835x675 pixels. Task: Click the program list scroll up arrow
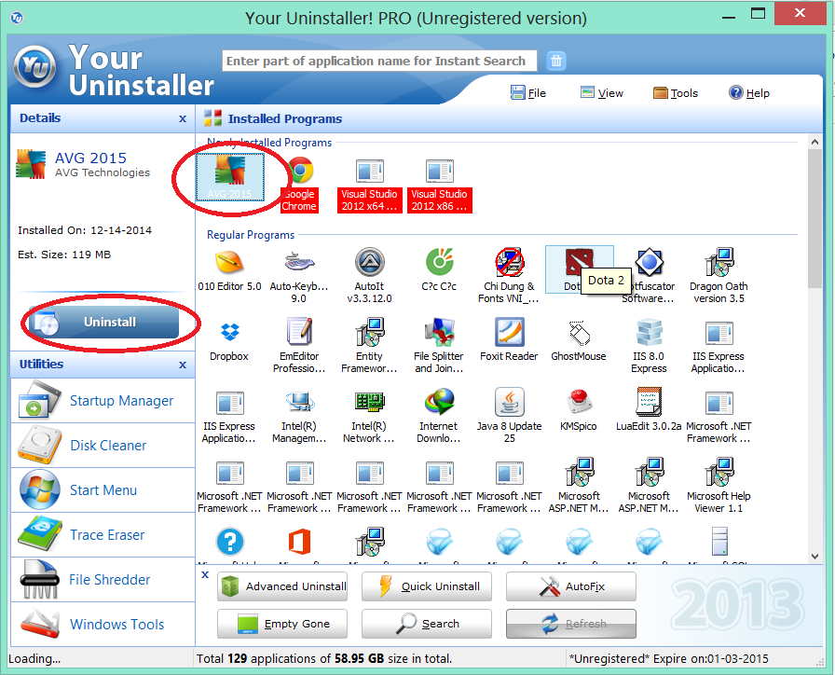(814, 142)
